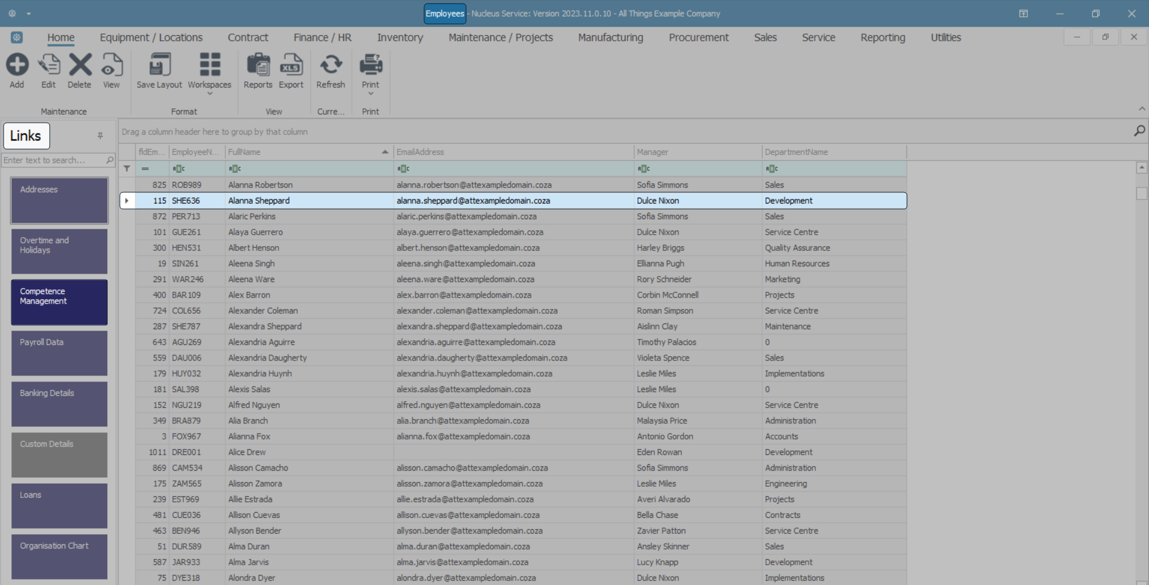
Task: Expand the Workspaces dropdown
Action: click(x=210, y=93)
